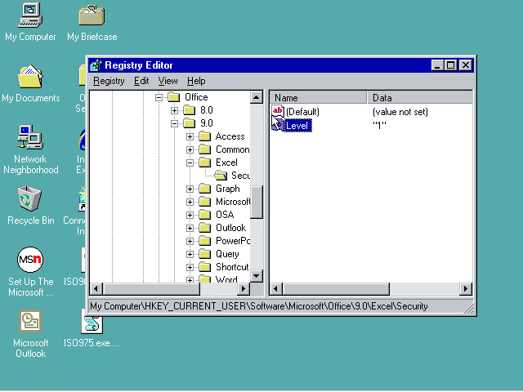Open the Help menu
Image resolution: width=523 pixels, height=392 pixels.
[x=196, y=81]
